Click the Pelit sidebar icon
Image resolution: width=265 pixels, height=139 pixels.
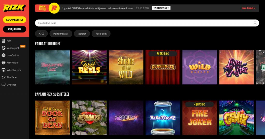(4, 41)
